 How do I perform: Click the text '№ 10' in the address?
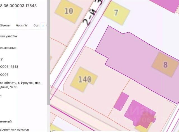tap(13, 87)
